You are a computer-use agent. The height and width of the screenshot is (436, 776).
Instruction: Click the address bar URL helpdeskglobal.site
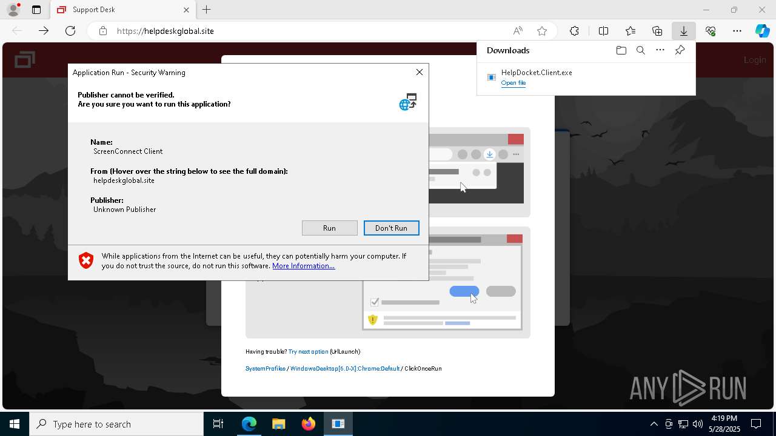165,31
